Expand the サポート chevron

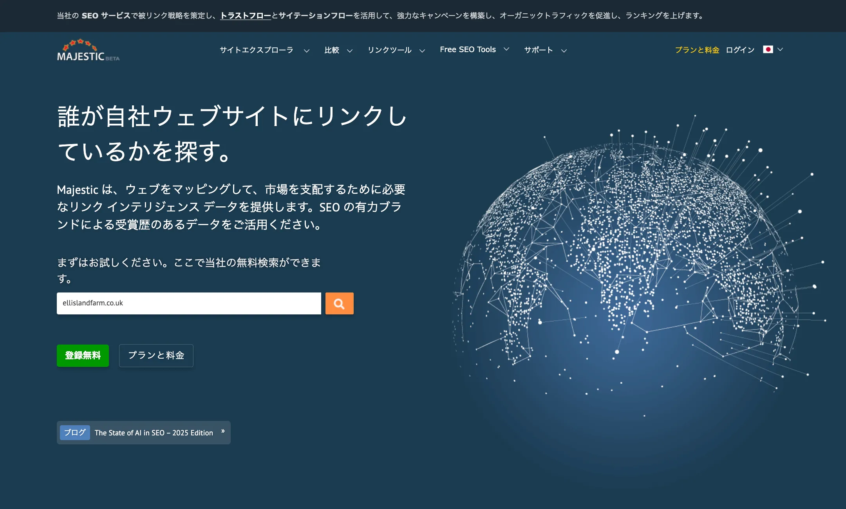564,51
